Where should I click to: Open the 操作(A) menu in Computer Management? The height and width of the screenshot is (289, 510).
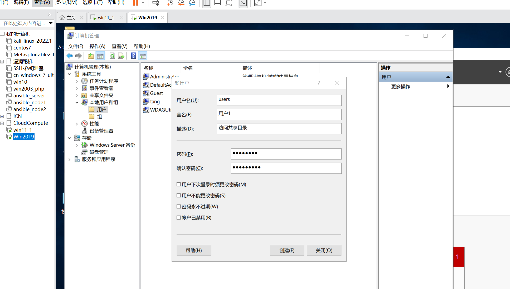point(97,46)
